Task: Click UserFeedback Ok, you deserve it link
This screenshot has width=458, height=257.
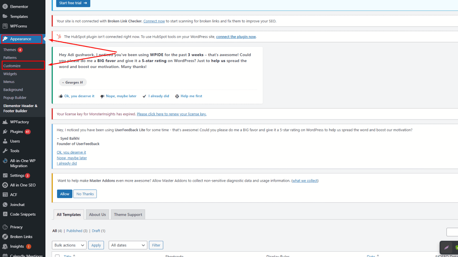Action: coord(71,152)
